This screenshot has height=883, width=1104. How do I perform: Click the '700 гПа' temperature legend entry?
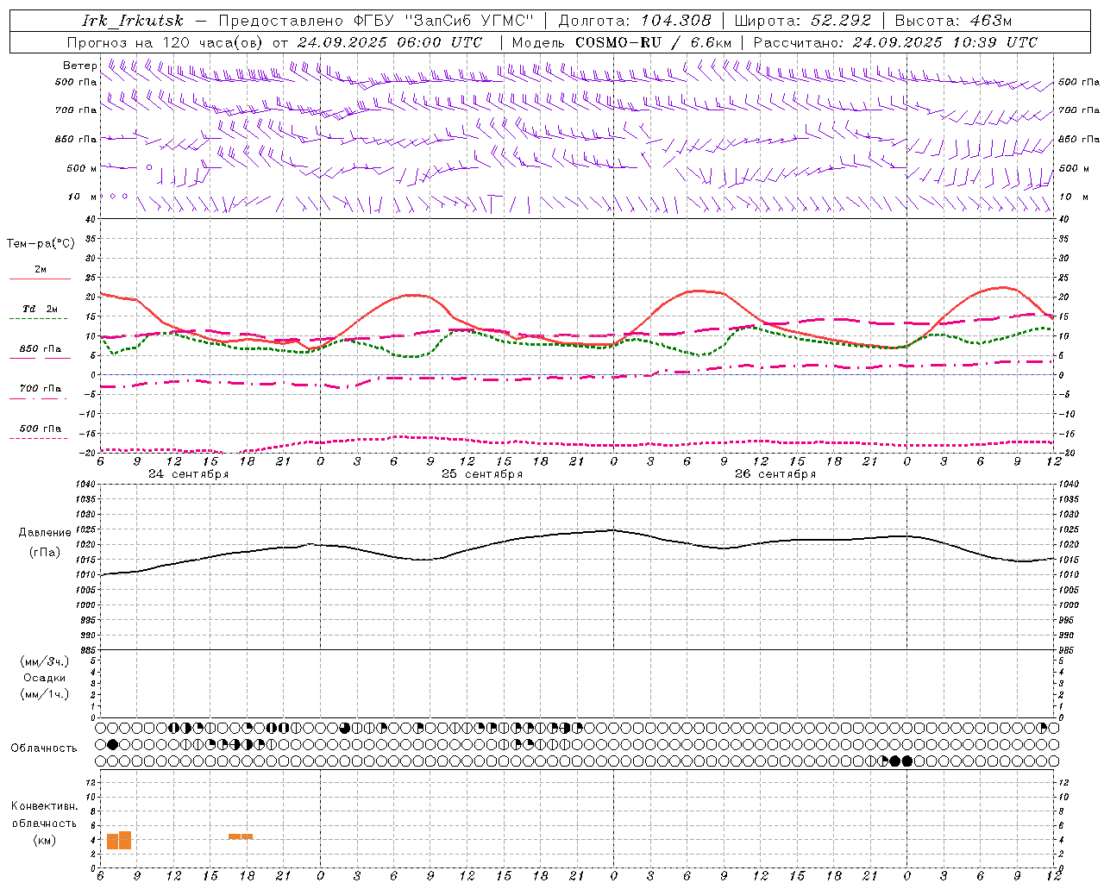pyautogui.click(x=41, y=389)
